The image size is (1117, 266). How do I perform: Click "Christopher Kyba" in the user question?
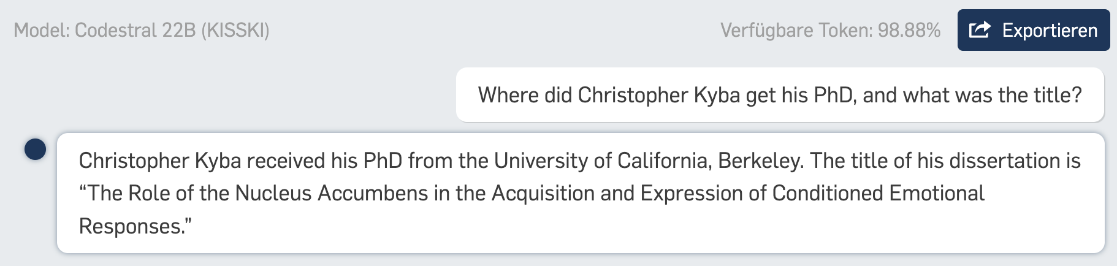(x=659, y=96)
